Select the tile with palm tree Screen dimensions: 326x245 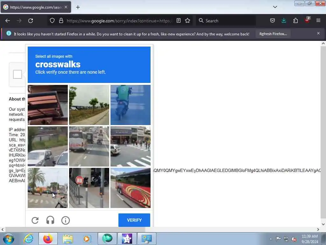pyautogui.click(x=48, y=188)
